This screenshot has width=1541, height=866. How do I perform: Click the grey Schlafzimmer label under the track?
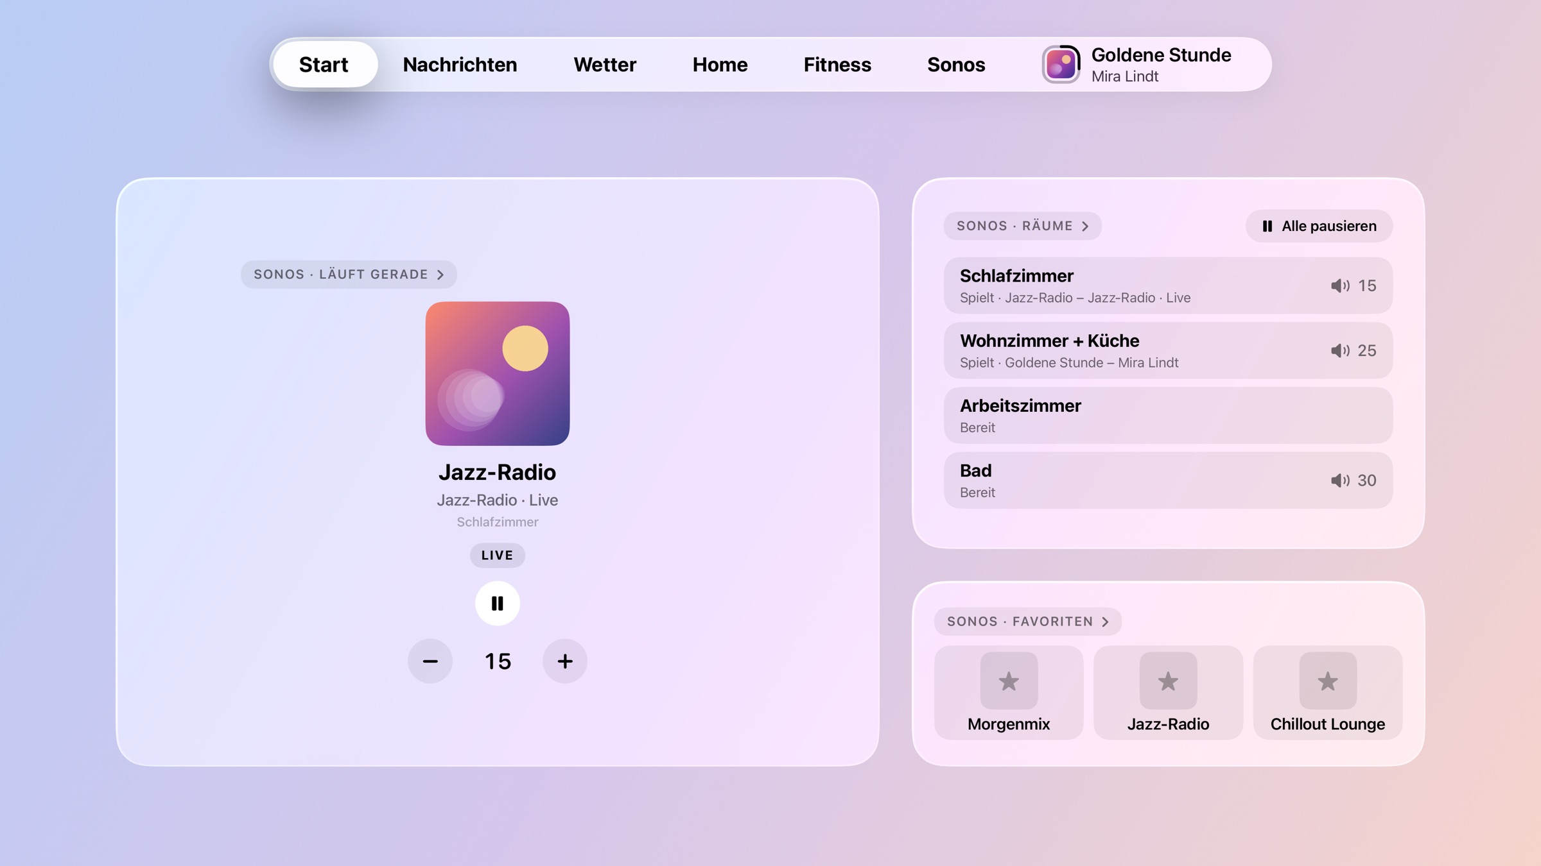pyautogui.click(x=497, y=522)
